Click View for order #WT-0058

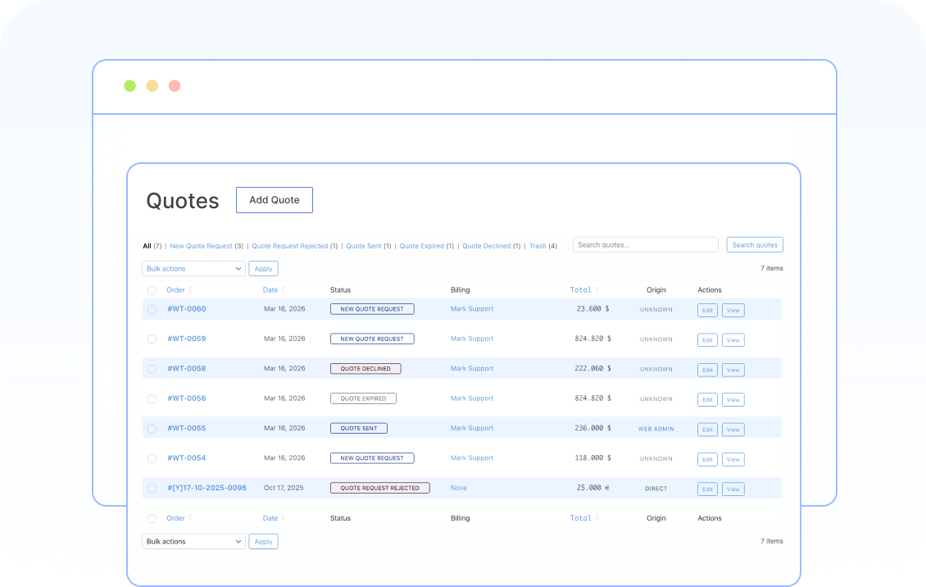pos(733,370)
